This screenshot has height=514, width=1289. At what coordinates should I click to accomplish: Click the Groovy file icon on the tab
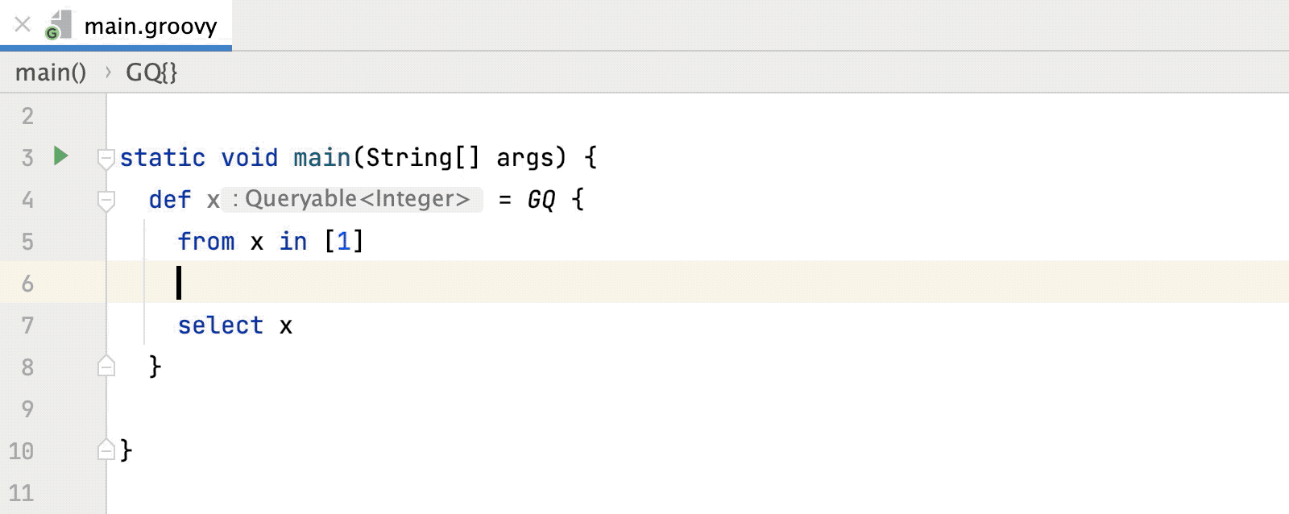coord(58,24)
